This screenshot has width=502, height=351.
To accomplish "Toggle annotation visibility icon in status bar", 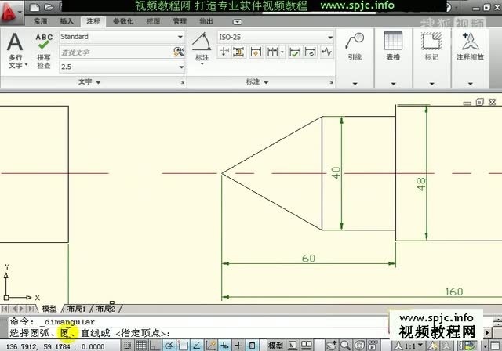I will pyautogui.click(x=433, y=346).
